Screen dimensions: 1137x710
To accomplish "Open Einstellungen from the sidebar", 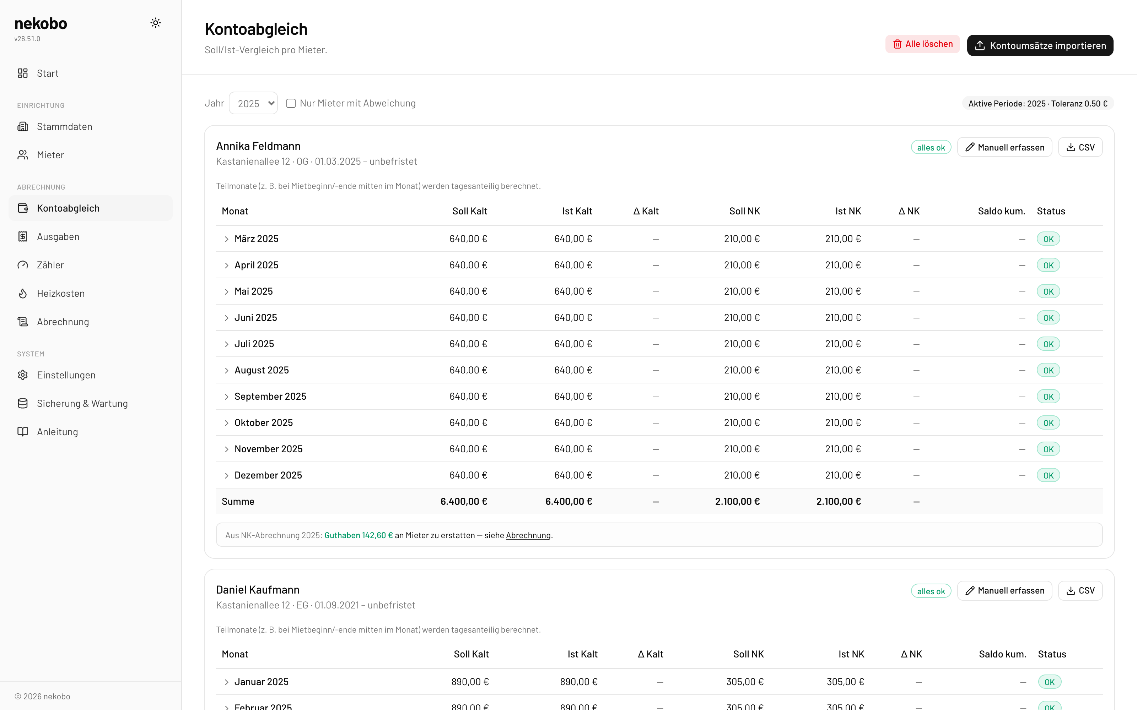I will [x=91, y=375].
